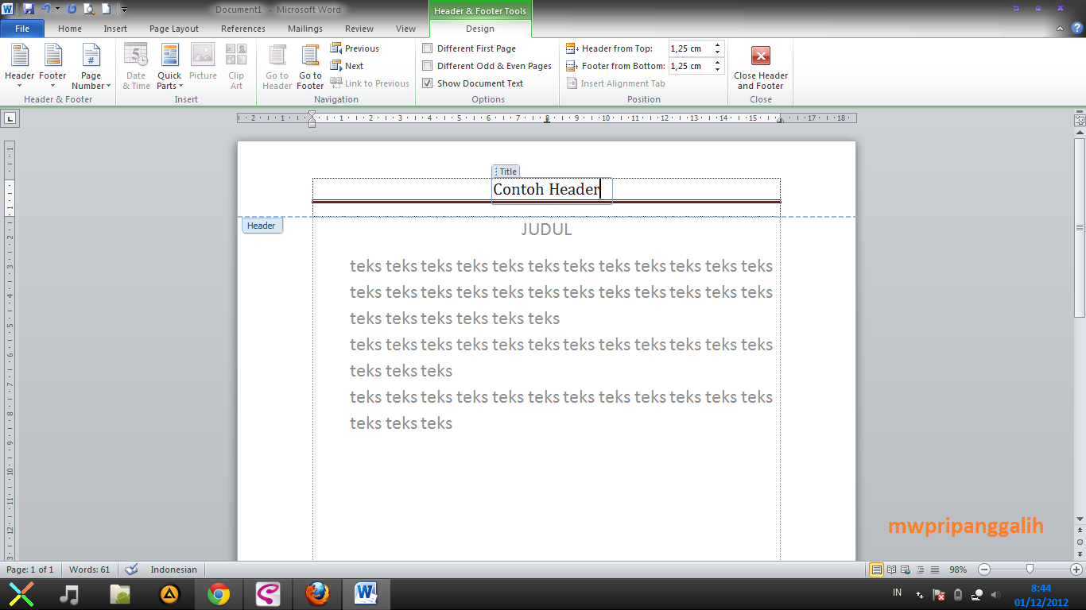Click Go to Footer navigation icon

[309, 67]
